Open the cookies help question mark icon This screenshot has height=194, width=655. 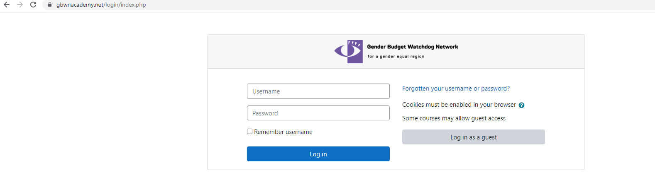click(521, 105)
